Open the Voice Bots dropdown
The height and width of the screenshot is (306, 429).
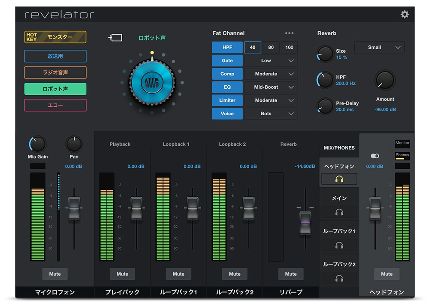pyautogui.click(x=271, y=114)
